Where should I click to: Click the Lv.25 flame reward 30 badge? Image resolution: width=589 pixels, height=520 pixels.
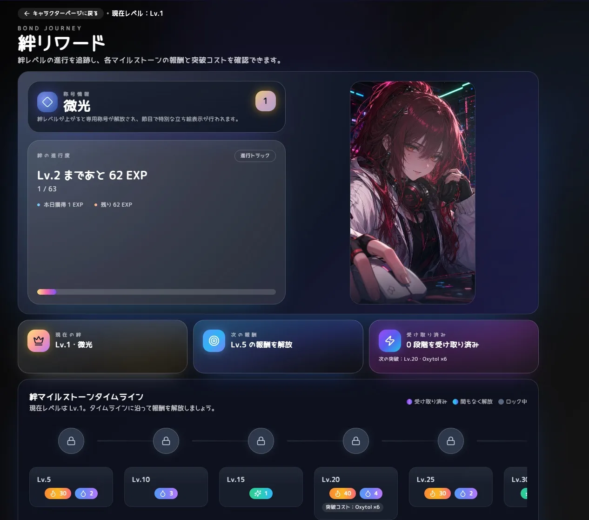(x=438, y=493)
